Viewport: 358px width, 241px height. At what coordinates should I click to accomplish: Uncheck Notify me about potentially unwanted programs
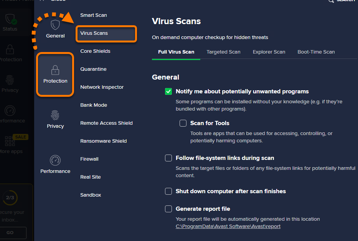pos(168,91)
